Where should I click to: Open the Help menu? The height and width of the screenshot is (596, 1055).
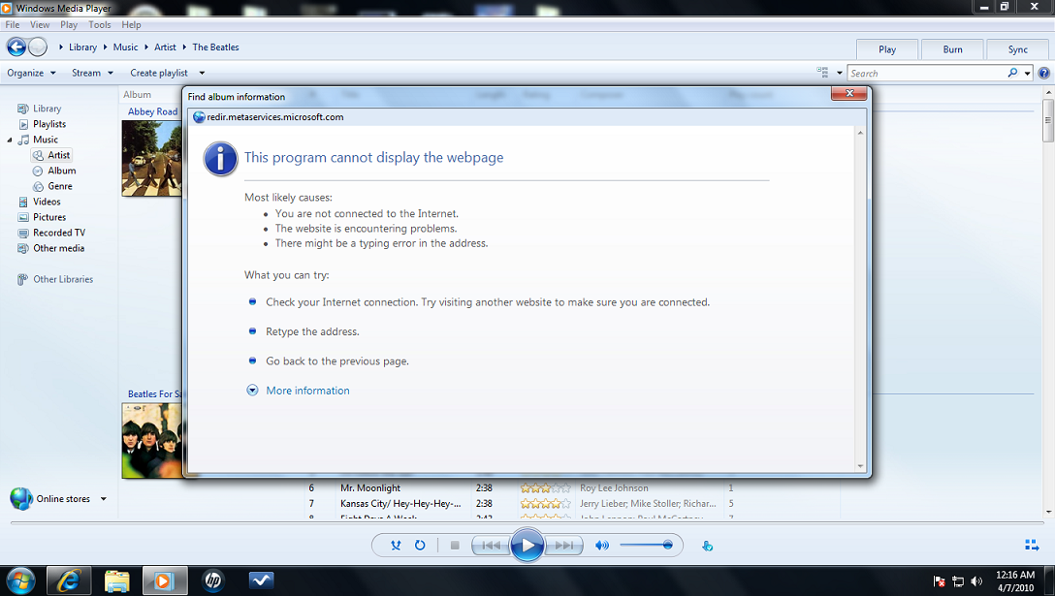[131, 25]
